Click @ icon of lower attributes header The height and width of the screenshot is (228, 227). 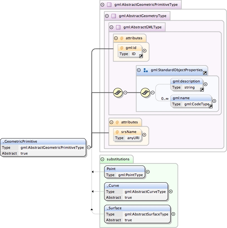click(117, 122)
